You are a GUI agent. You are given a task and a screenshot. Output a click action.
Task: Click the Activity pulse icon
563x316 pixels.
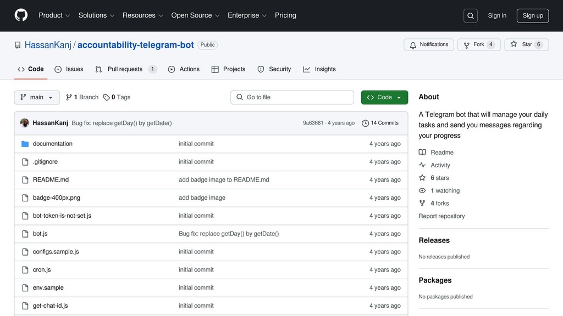[422, 165]
